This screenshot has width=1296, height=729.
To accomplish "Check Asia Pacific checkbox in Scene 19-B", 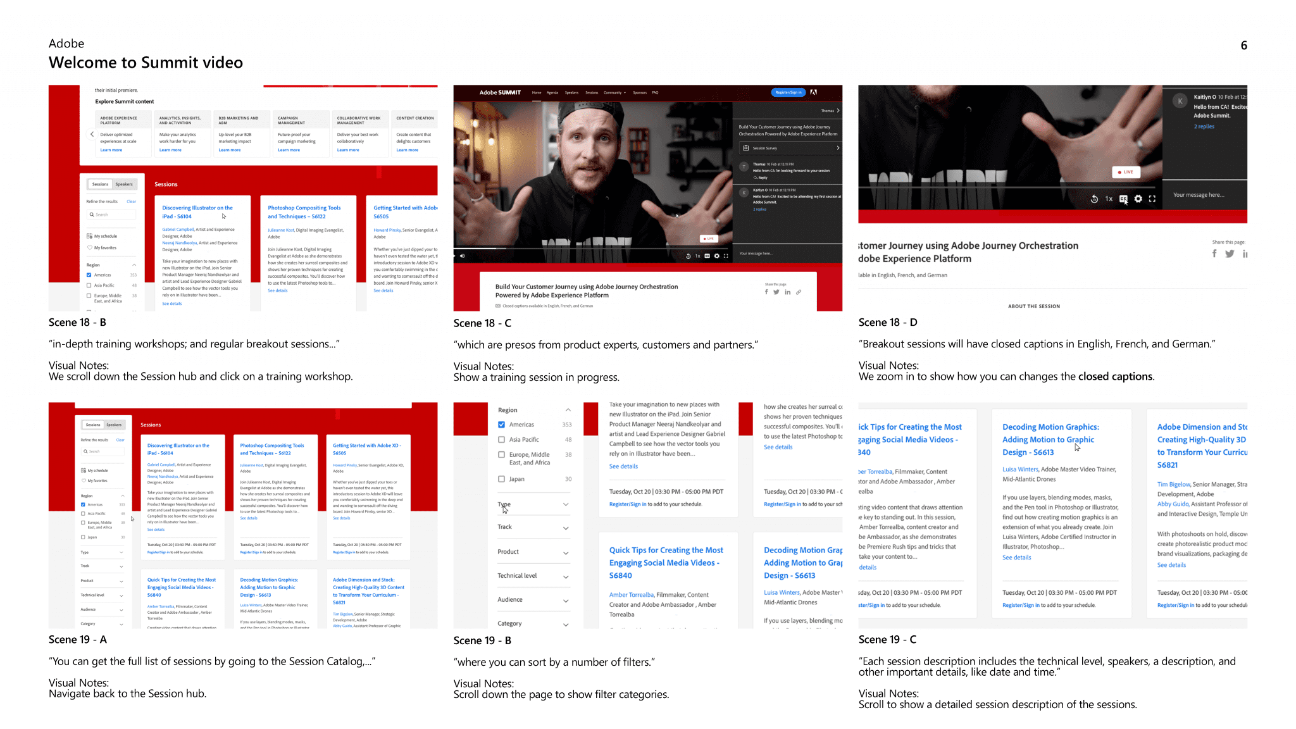I will point(501,439).
